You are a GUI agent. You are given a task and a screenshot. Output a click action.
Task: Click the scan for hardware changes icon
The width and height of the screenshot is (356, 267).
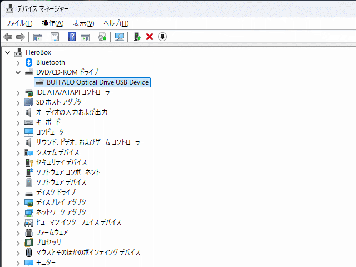click(119, 37)
